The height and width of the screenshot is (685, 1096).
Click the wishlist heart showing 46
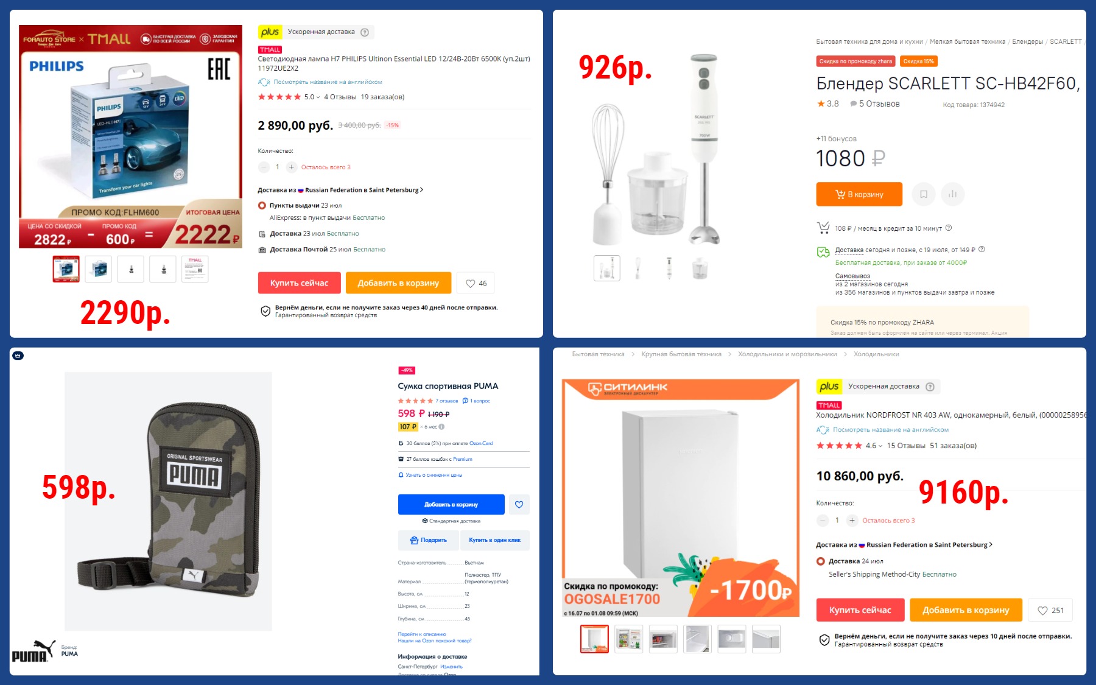click(x=476, y=283)
